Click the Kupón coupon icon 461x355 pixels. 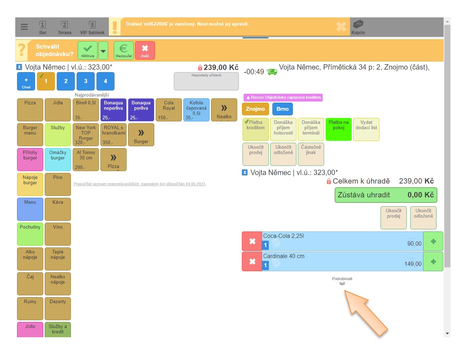coord(358,27)
